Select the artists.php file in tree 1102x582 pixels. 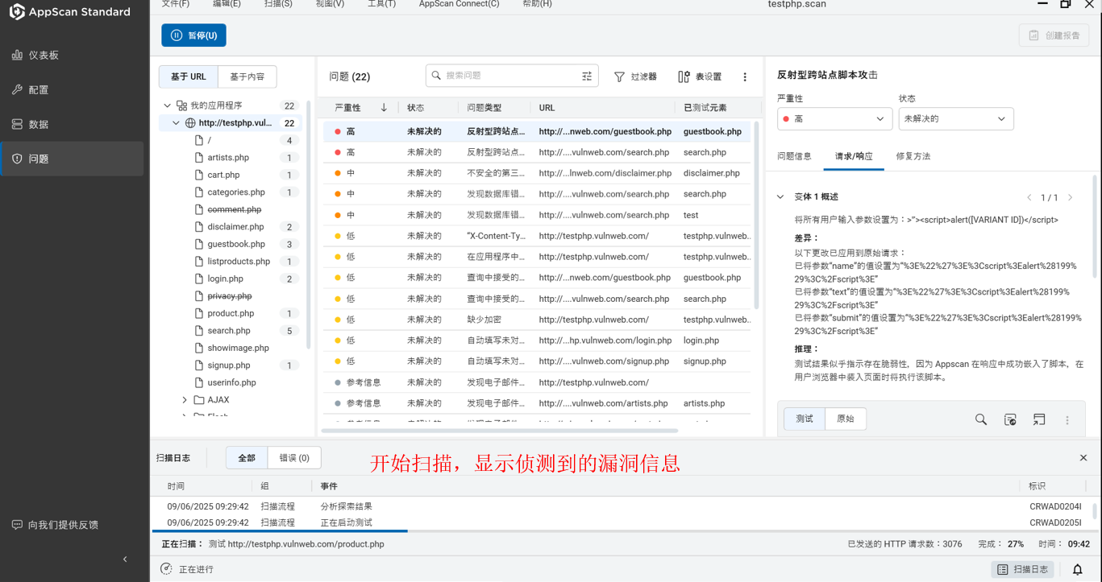tap(228, 158)
